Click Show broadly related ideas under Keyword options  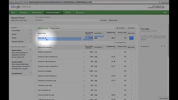click(x=20, y=64)
